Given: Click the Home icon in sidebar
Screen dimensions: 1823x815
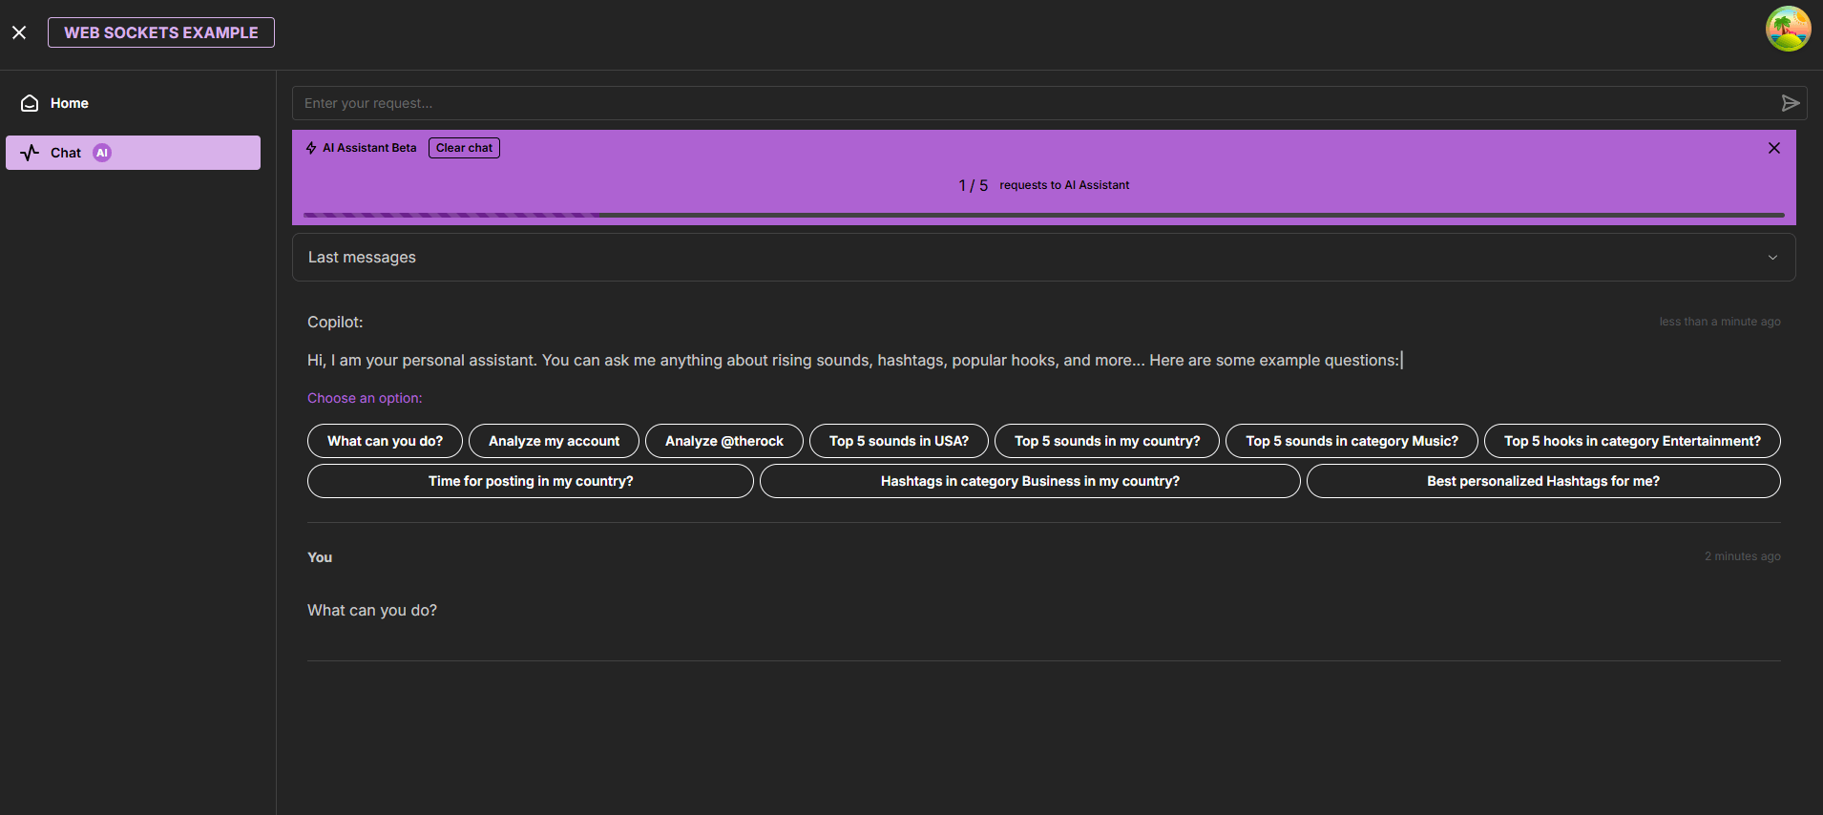Looking at the screenshot, I should click(x=30, y=103).
